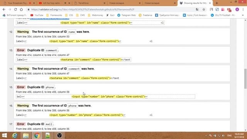Screen dimensions: 247x139
Task: Click highlighted name input code in warning 12
Action: [x=84, y=41]
